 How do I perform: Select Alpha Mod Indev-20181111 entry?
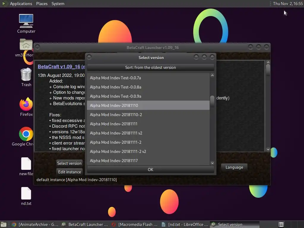pyautogui.click(x=148, y=124)
